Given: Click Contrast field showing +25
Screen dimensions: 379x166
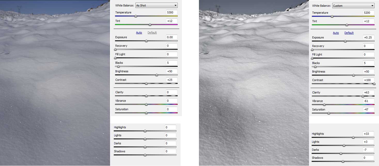Looking at the screenshot, I should click(x=172, y=80).
